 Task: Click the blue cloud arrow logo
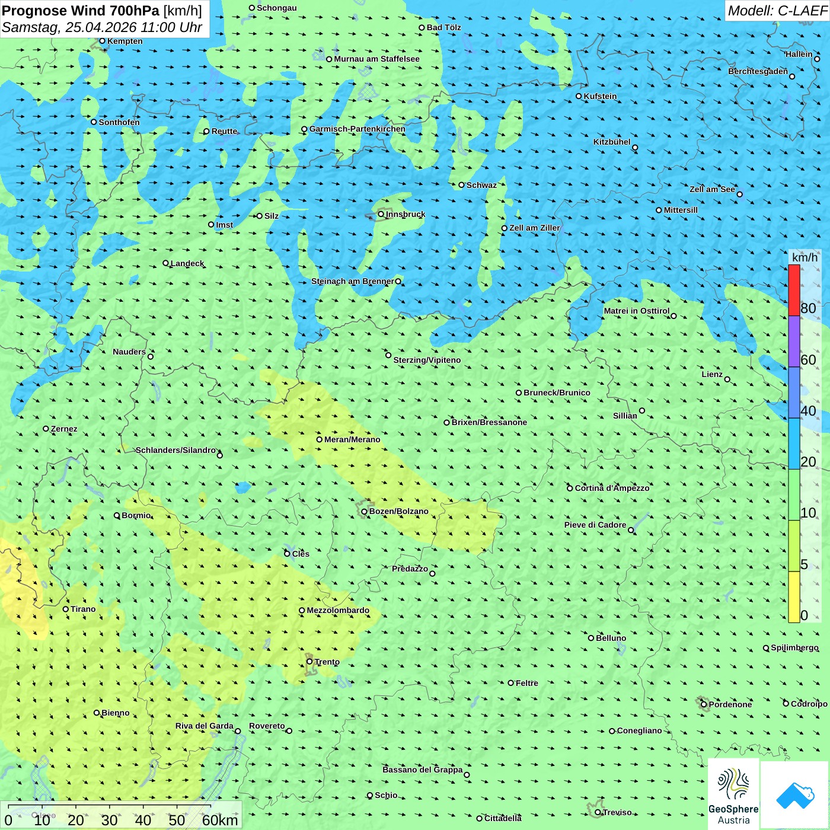point(794,795)
